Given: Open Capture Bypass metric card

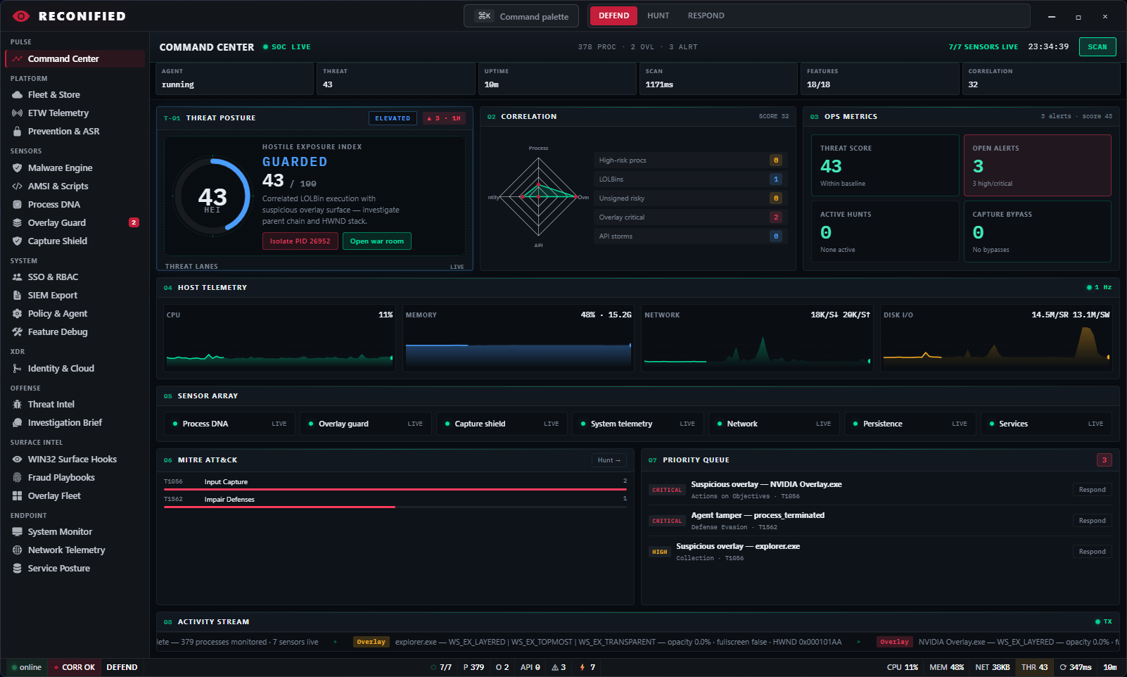Looking at the screenshot, I should pyautogui.click(x=1037, y=232).
